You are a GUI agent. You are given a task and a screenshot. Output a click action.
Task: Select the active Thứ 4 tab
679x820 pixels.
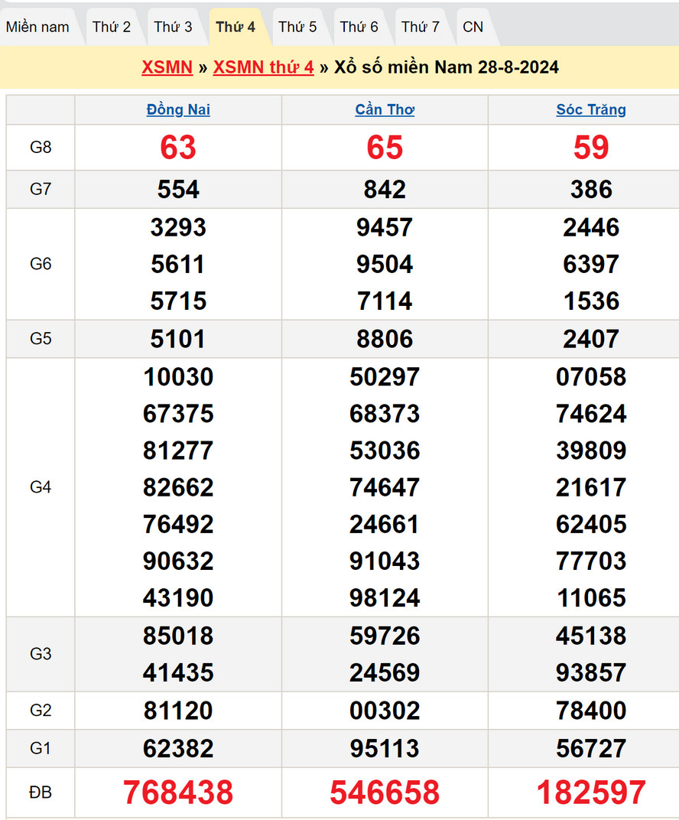click(x=236, y=27)
